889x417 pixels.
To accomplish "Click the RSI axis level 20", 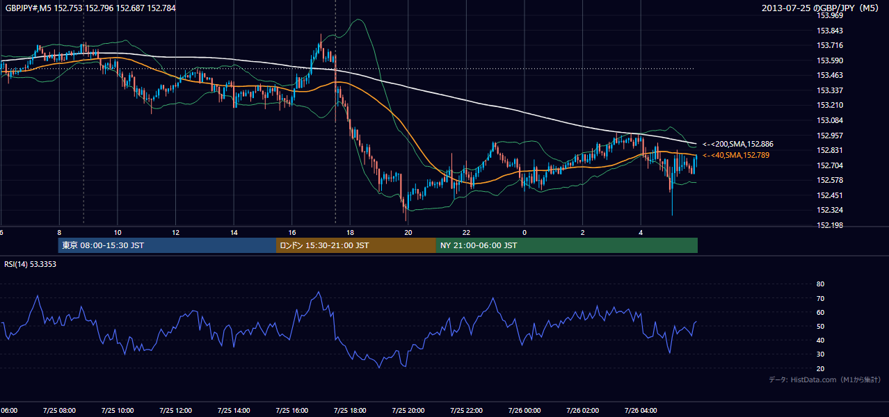I will click(x=821, y=368).
